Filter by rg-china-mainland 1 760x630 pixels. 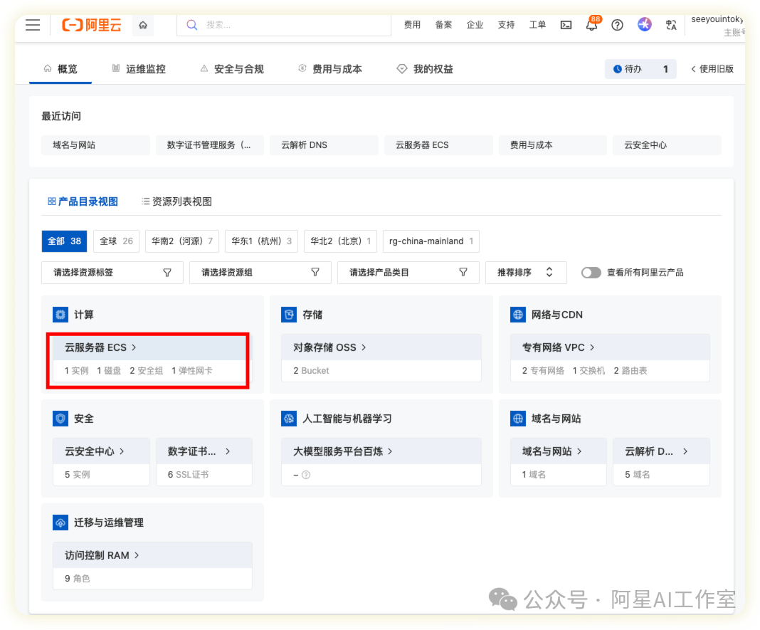click(431, 241)
